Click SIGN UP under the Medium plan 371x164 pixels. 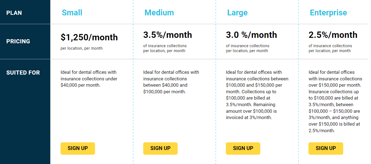[160, 148]
